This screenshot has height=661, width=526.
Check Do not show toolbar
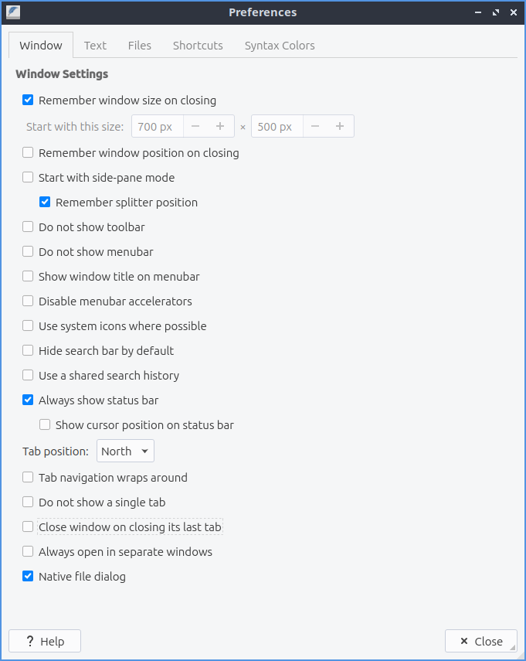pyautogui.click(x=29, y=227)
